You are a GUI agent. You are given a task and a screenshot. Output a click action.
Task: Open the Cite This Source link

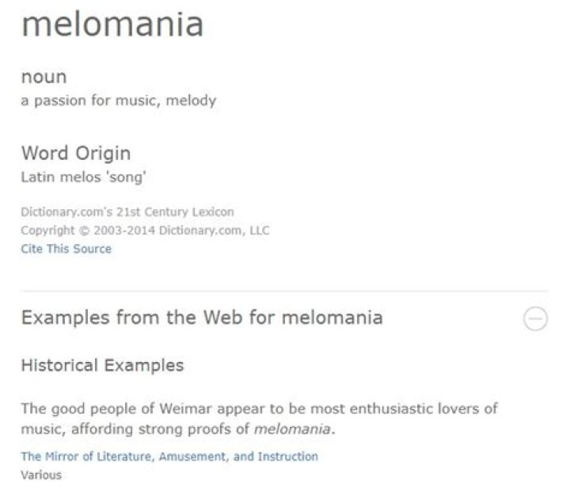click(66, 249)
